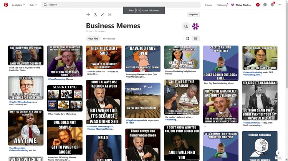The image size is (288, 161).
Task: Open the 'Meanwhile on 2nd page of Google' meme
Action: pyautogui.click(x=143, y=100)
